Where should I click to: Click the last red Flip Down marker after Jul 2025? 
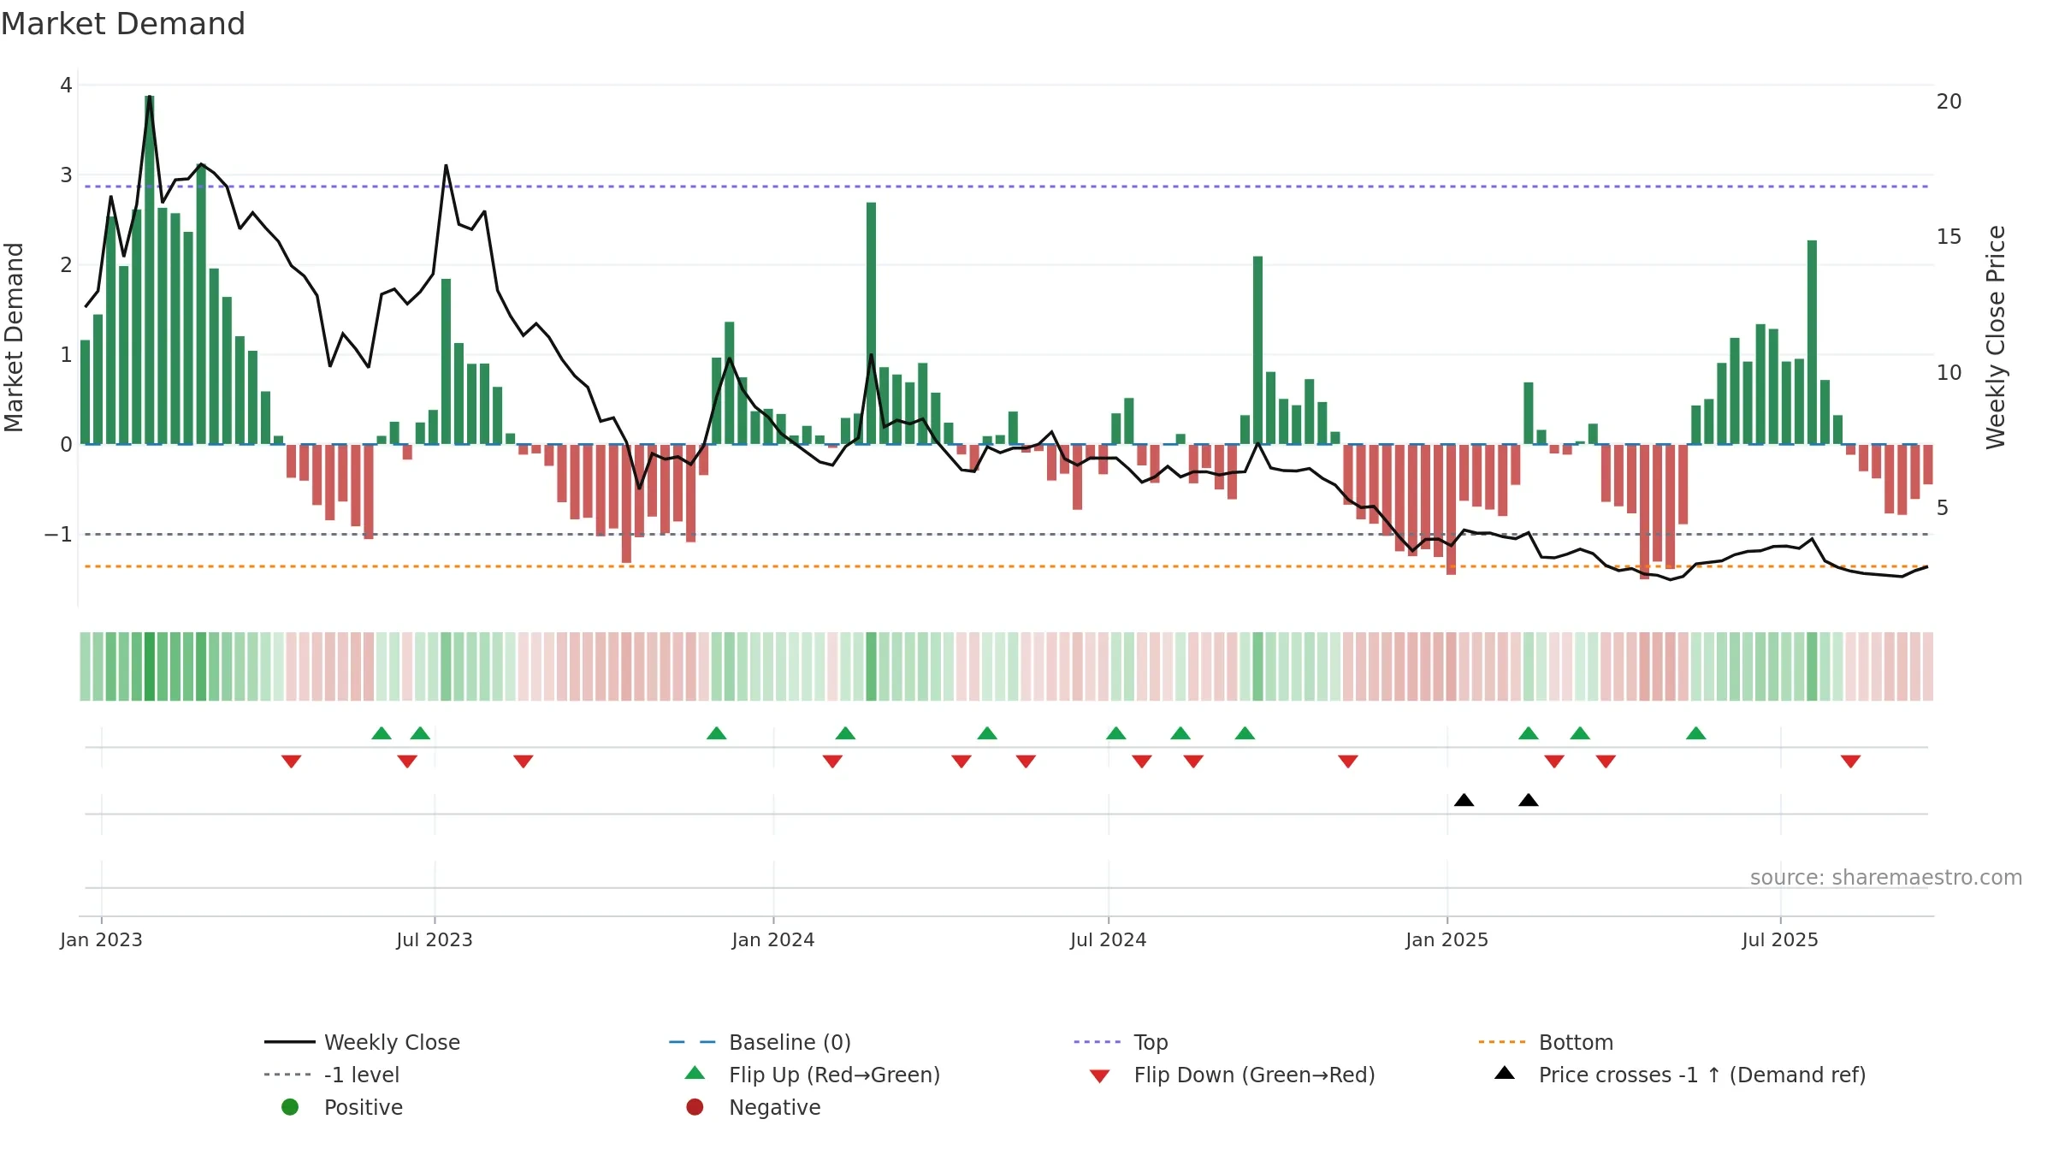(x=1851, y=761)
